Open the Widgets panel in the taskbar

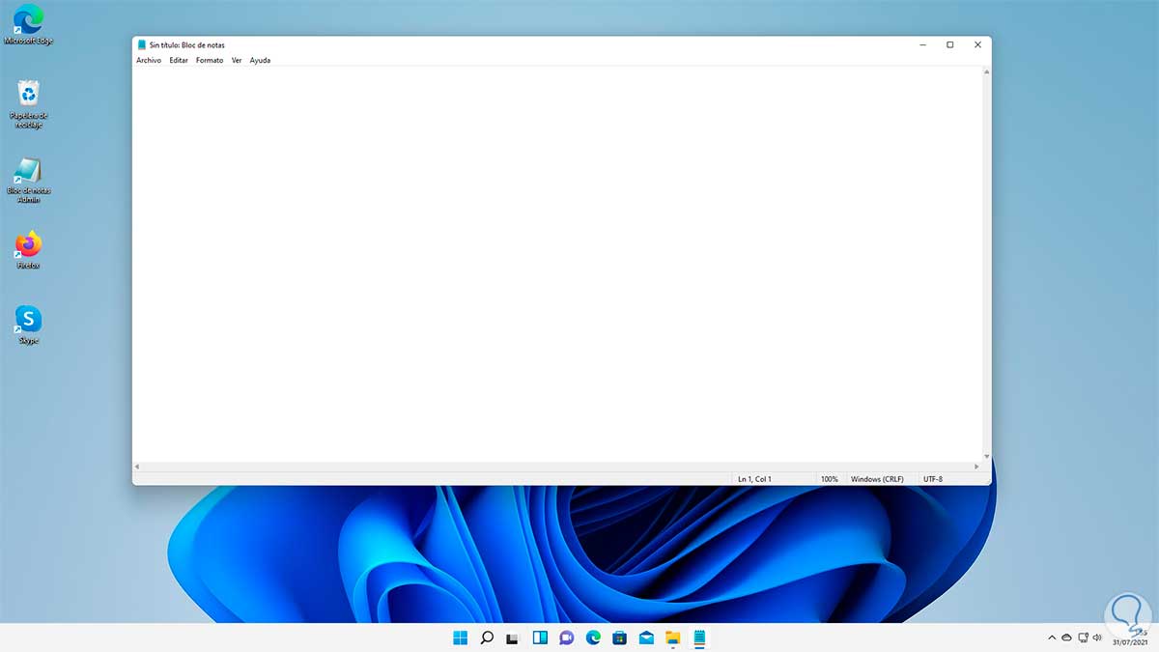coord(540,638)
